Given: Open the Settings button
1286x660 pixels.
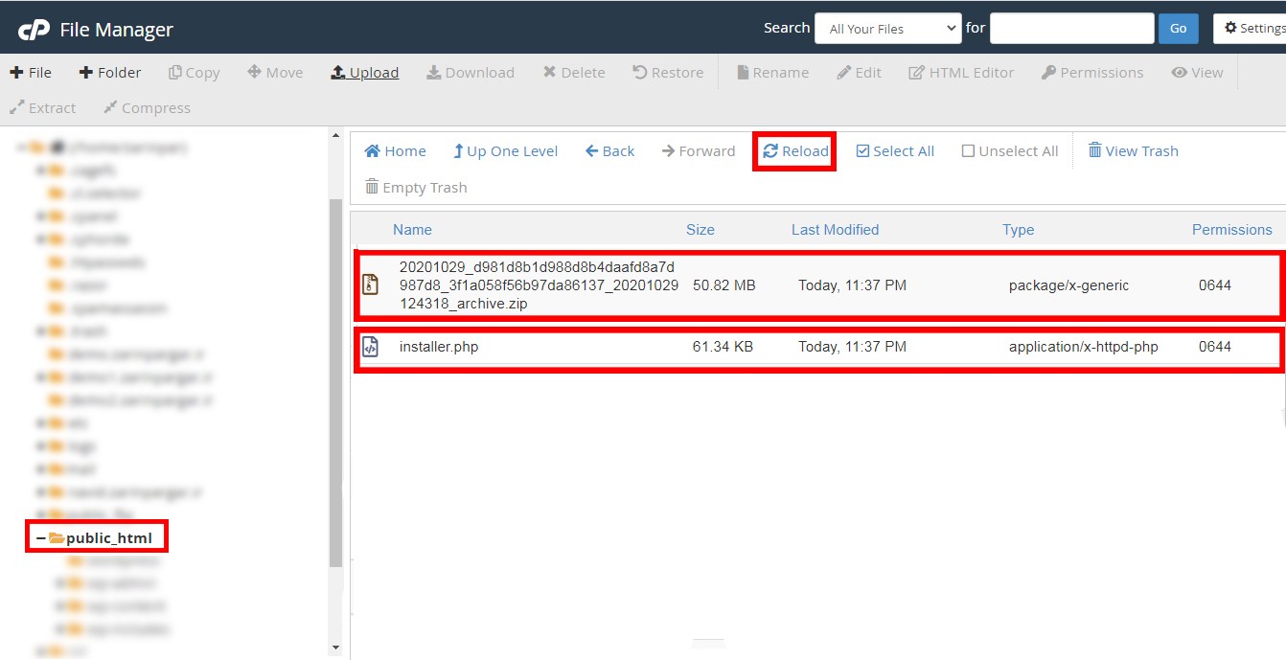Looking at the screenshot, I should click(1250, 29).
